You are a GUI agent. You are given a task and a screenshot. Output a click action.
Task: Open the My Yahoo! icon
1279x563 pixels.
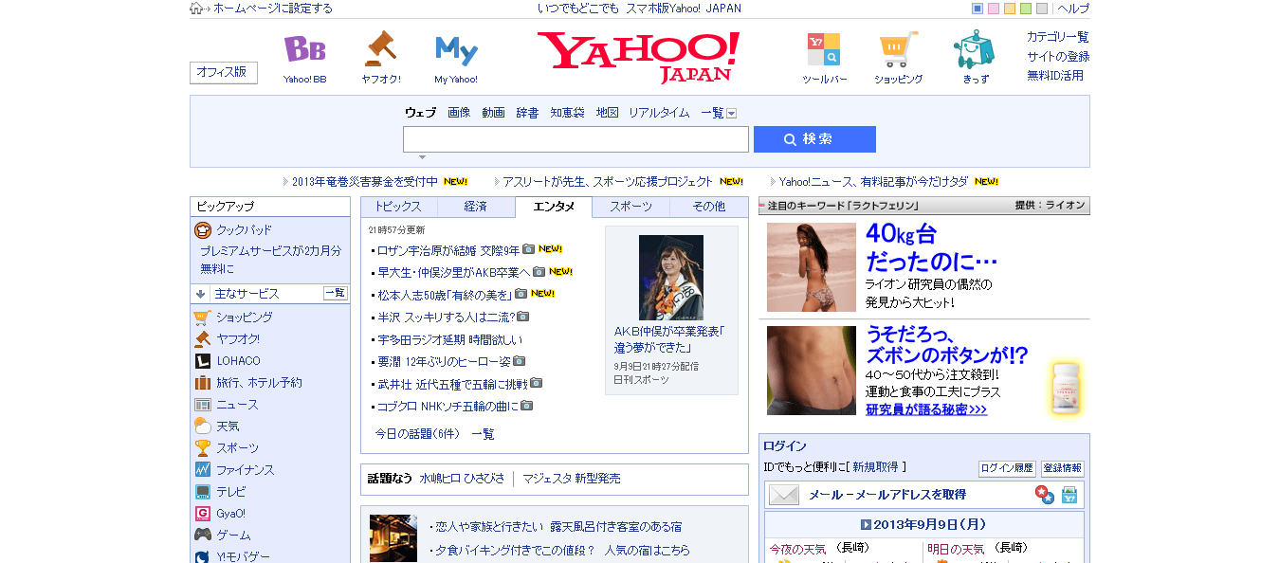click(x=456, y=49)
